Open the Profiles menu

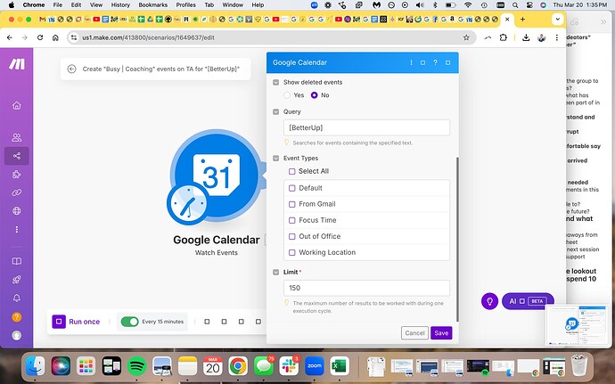click(186, 5)
